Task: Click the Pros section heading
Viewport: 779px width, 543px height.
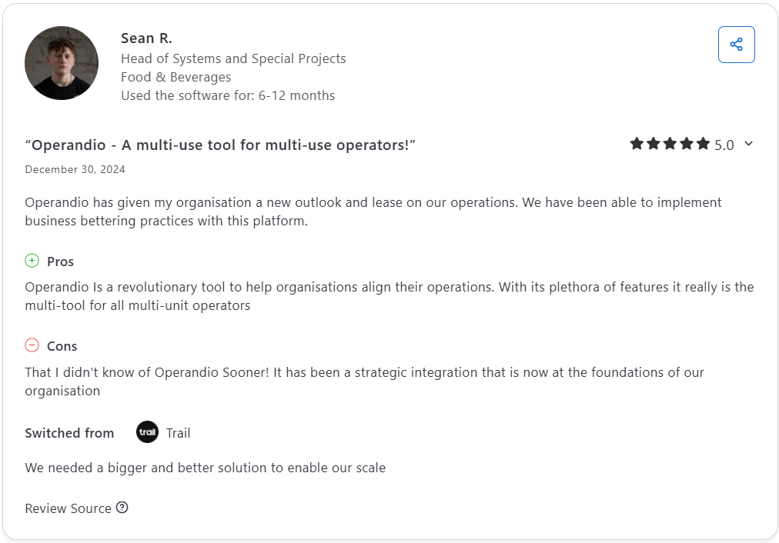Action: 60,262
